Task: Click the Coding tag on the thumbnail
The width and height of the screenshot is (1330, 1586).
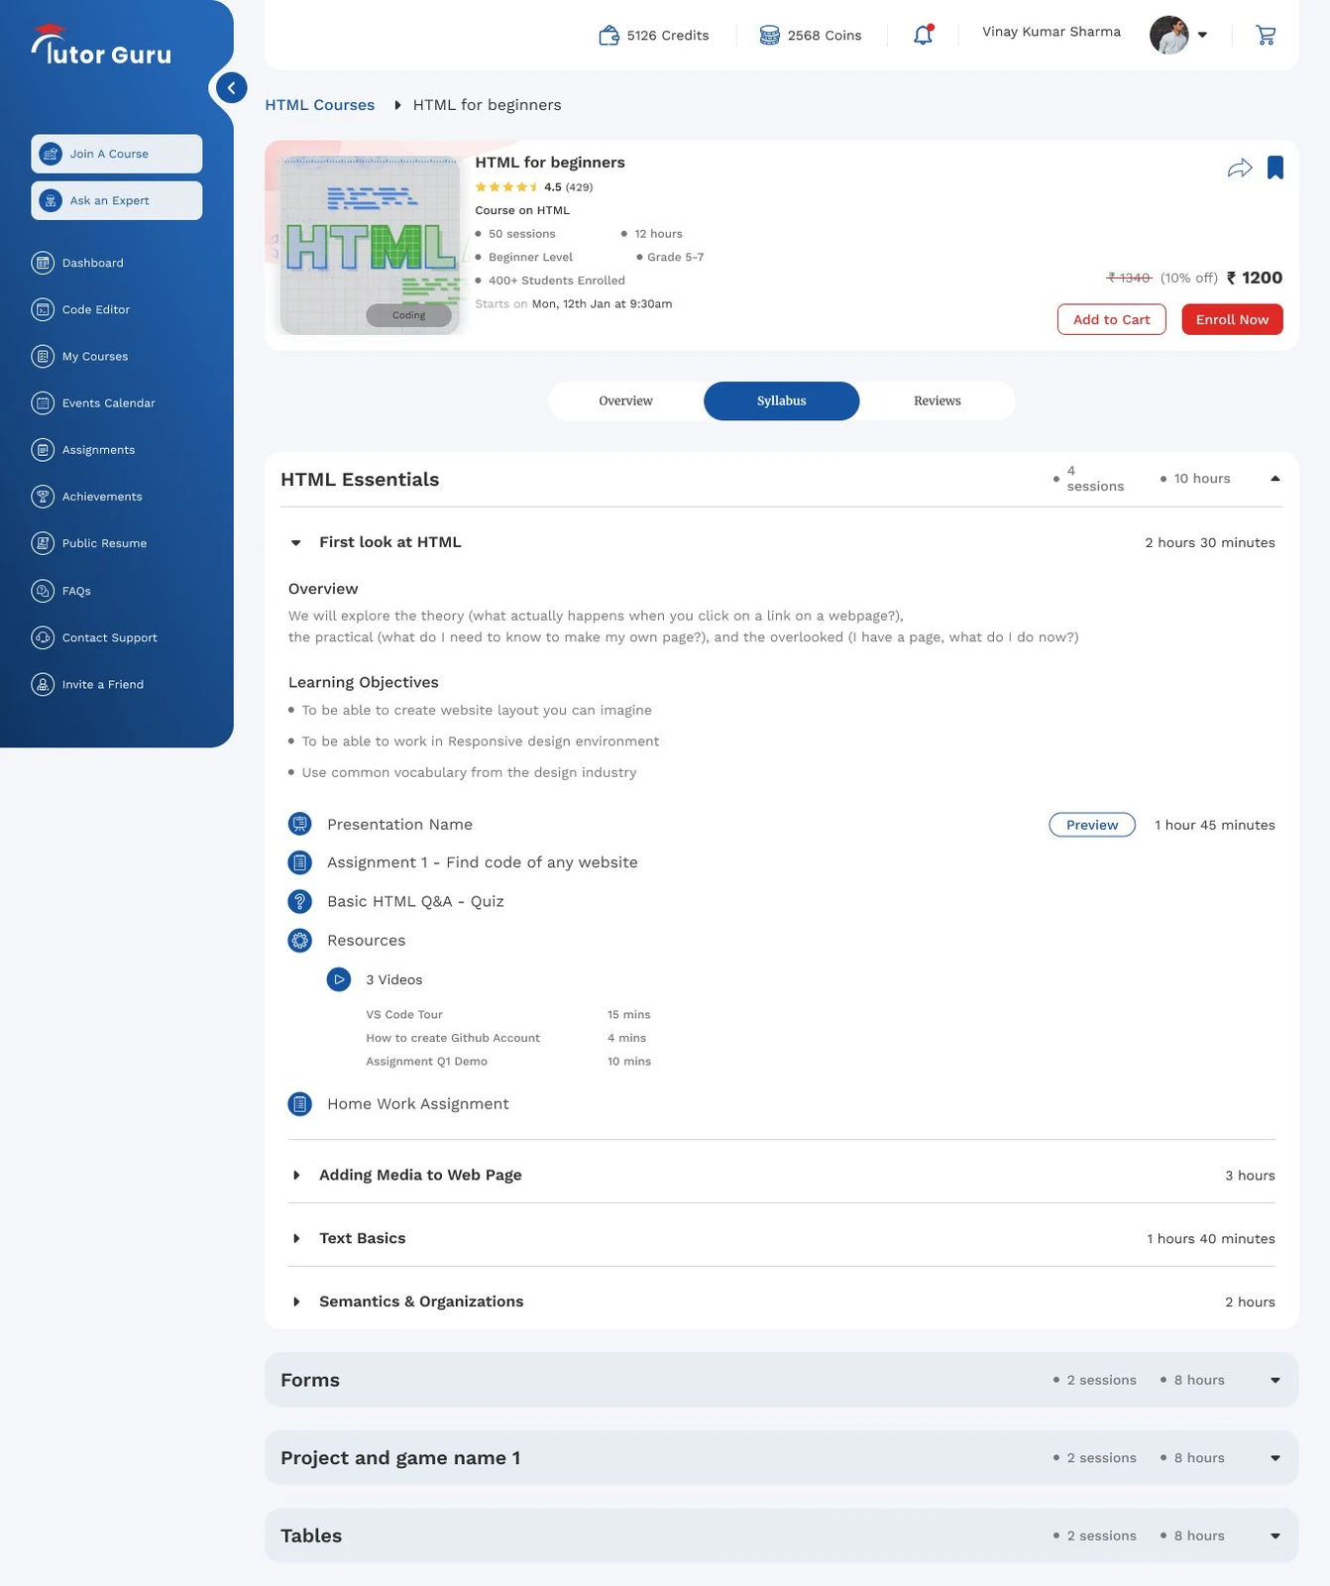Action: pos(408,315)
